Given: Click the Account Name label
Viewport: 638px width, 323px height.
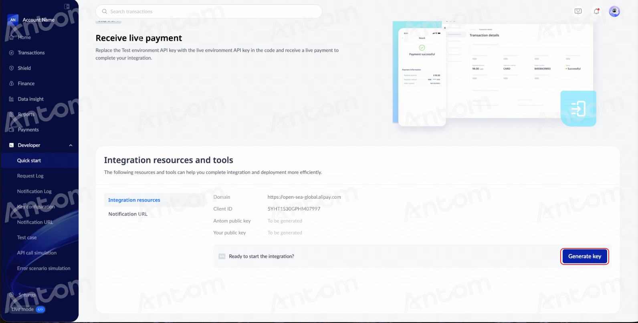Looking at the screenshot, I should tap(38, 20).
